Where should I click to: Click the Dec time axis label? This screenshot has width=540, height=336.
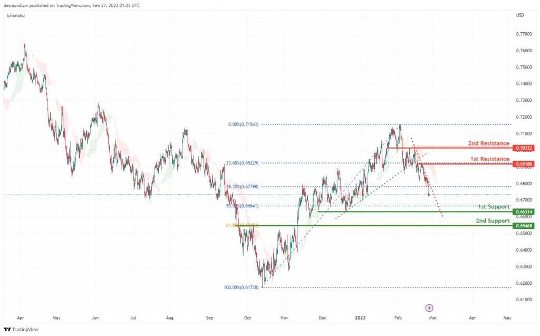pyautogui.click(x=322, y=318)
